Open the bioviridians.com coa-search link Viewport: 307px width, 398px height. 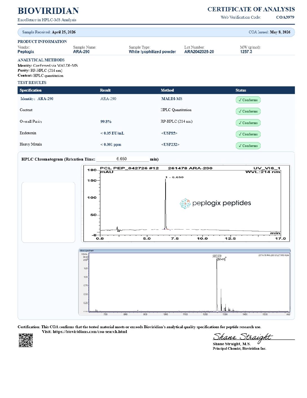click(x=90, y=332)
